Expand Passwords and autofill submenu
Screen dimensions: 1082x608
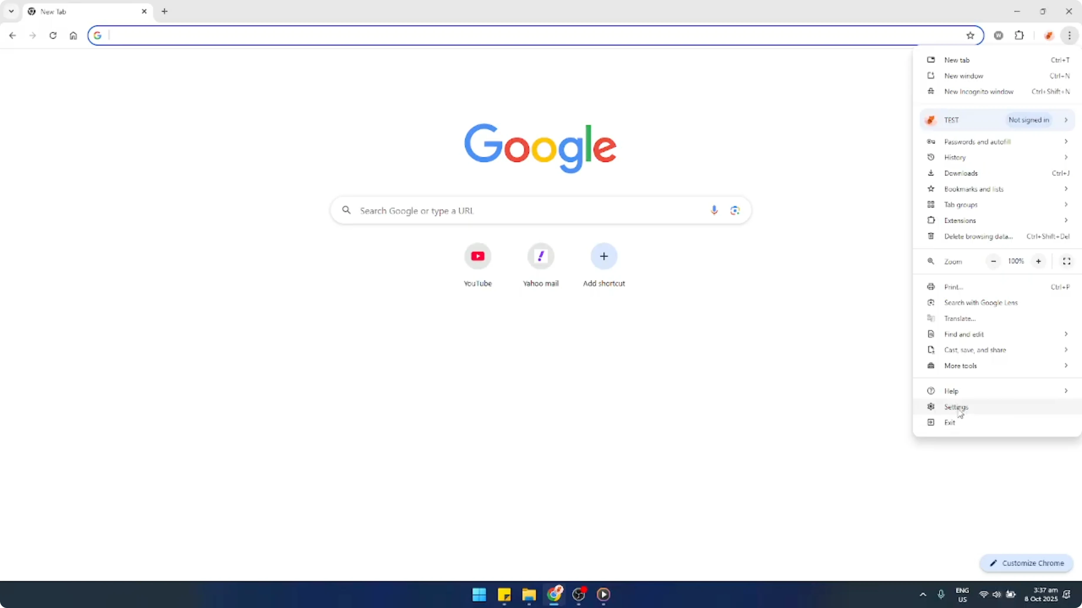(998, 142)
